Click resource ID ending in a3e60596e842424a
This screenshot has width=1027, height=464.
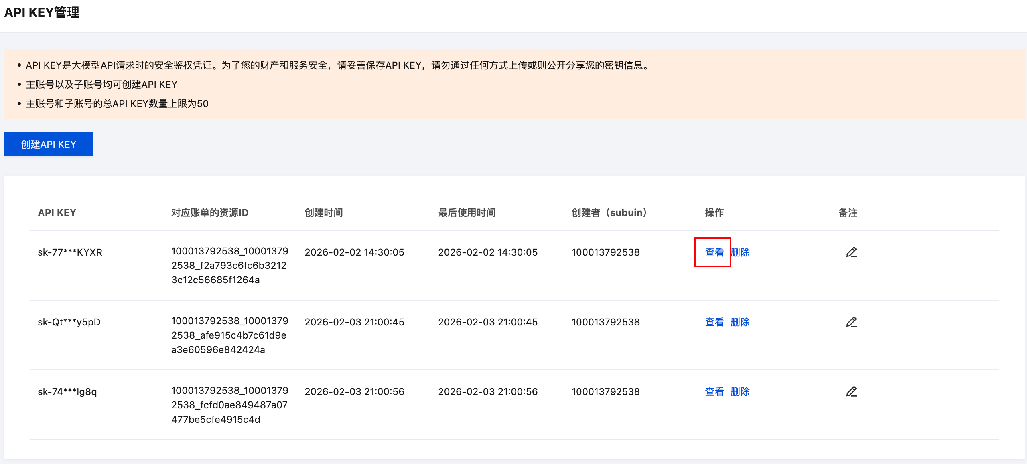pos(229,335)
